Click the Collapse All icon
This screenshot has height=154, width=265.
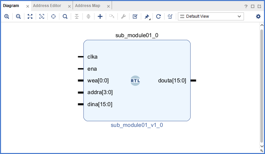[77, 16]
